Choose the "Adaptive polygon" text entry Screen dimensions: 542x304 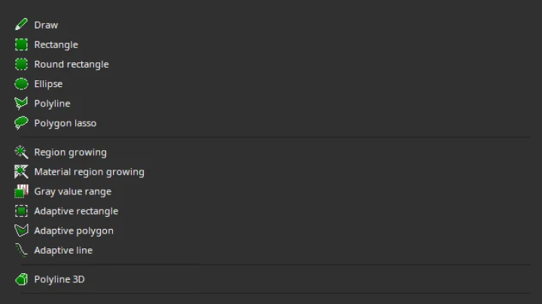(x=74, y=231)
